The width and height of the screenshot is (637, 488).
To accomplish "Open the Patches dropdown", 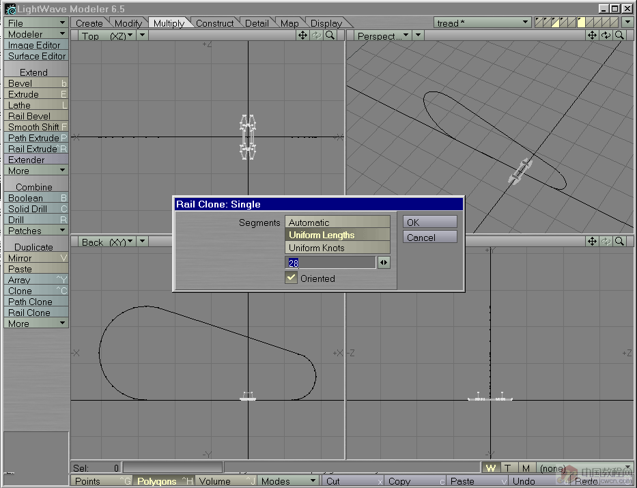I will pyautogui.click(x=36, y=230).
